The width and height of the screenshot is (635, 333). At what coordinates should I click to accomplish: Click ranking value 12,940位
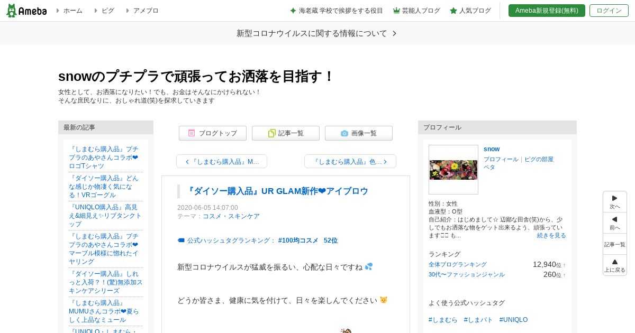(547, 264)
